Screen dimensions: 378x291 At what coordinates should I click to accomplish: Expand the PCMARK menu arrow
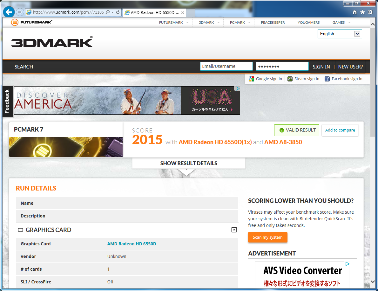coord(249,23)
